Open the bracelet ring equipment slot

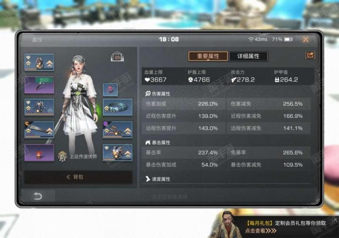117,107
